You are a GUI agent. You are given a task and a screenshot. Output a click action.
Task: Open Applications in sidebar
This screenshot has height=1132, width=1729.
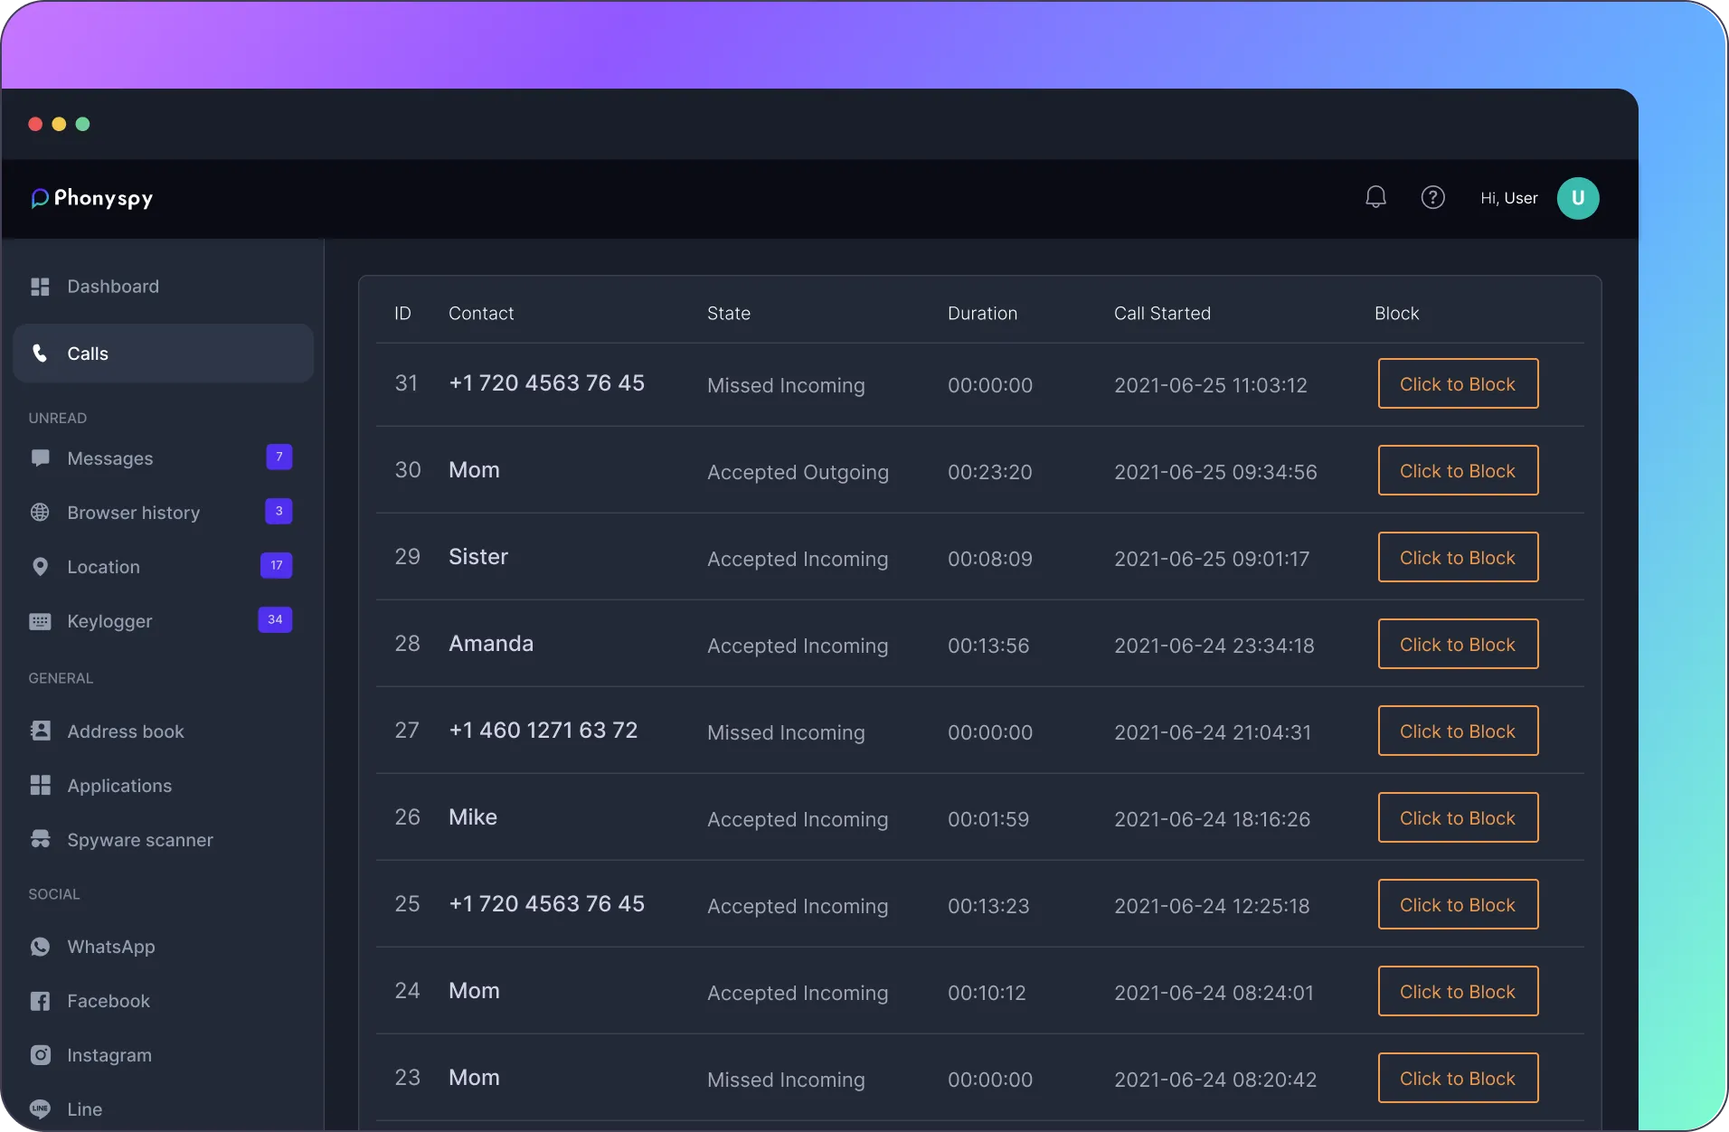click(119, 786)
